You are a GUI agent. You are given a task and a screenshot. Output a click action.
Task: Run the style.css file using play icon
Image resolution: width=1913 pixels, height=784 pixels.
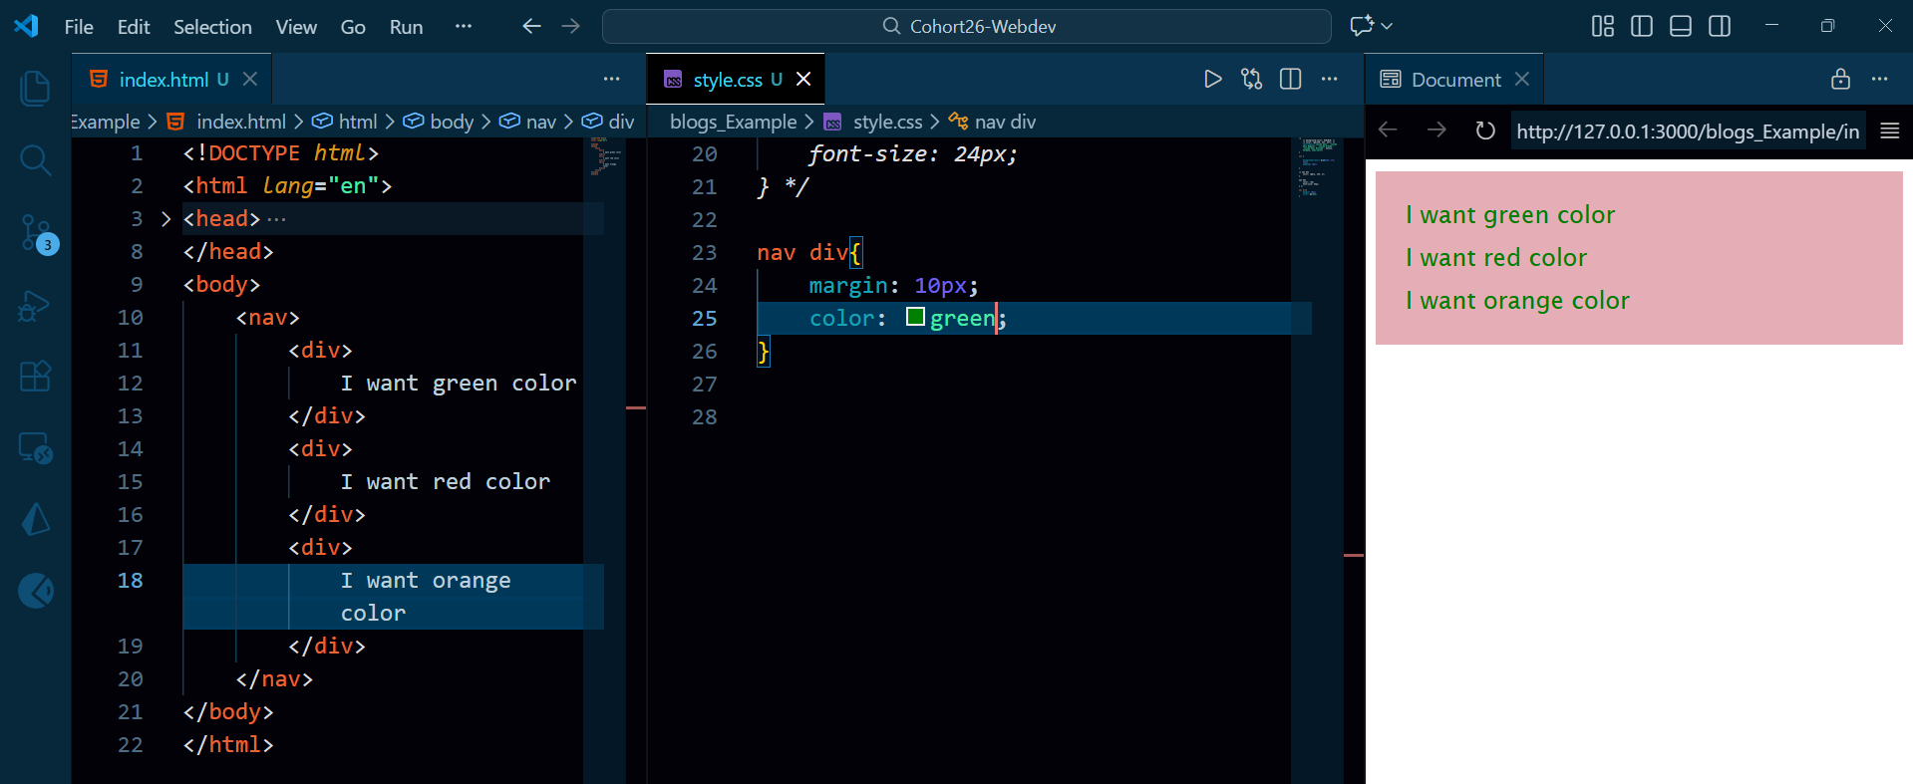point(1213,79)
